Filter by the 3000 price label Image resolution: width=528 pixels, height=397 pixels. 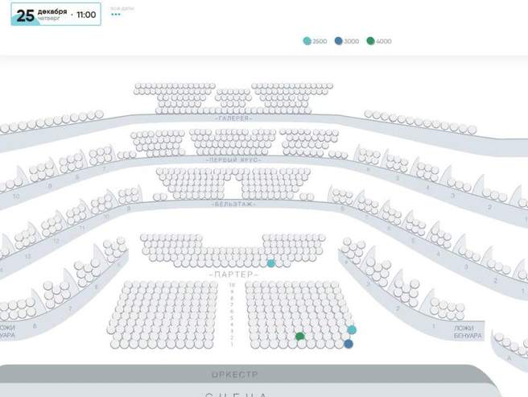click(x=352, y=41)
